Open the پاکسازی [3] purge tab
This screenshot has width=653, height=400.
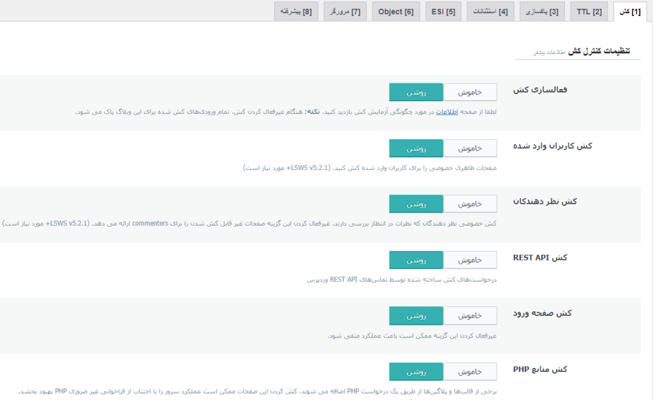pos(542,11)
